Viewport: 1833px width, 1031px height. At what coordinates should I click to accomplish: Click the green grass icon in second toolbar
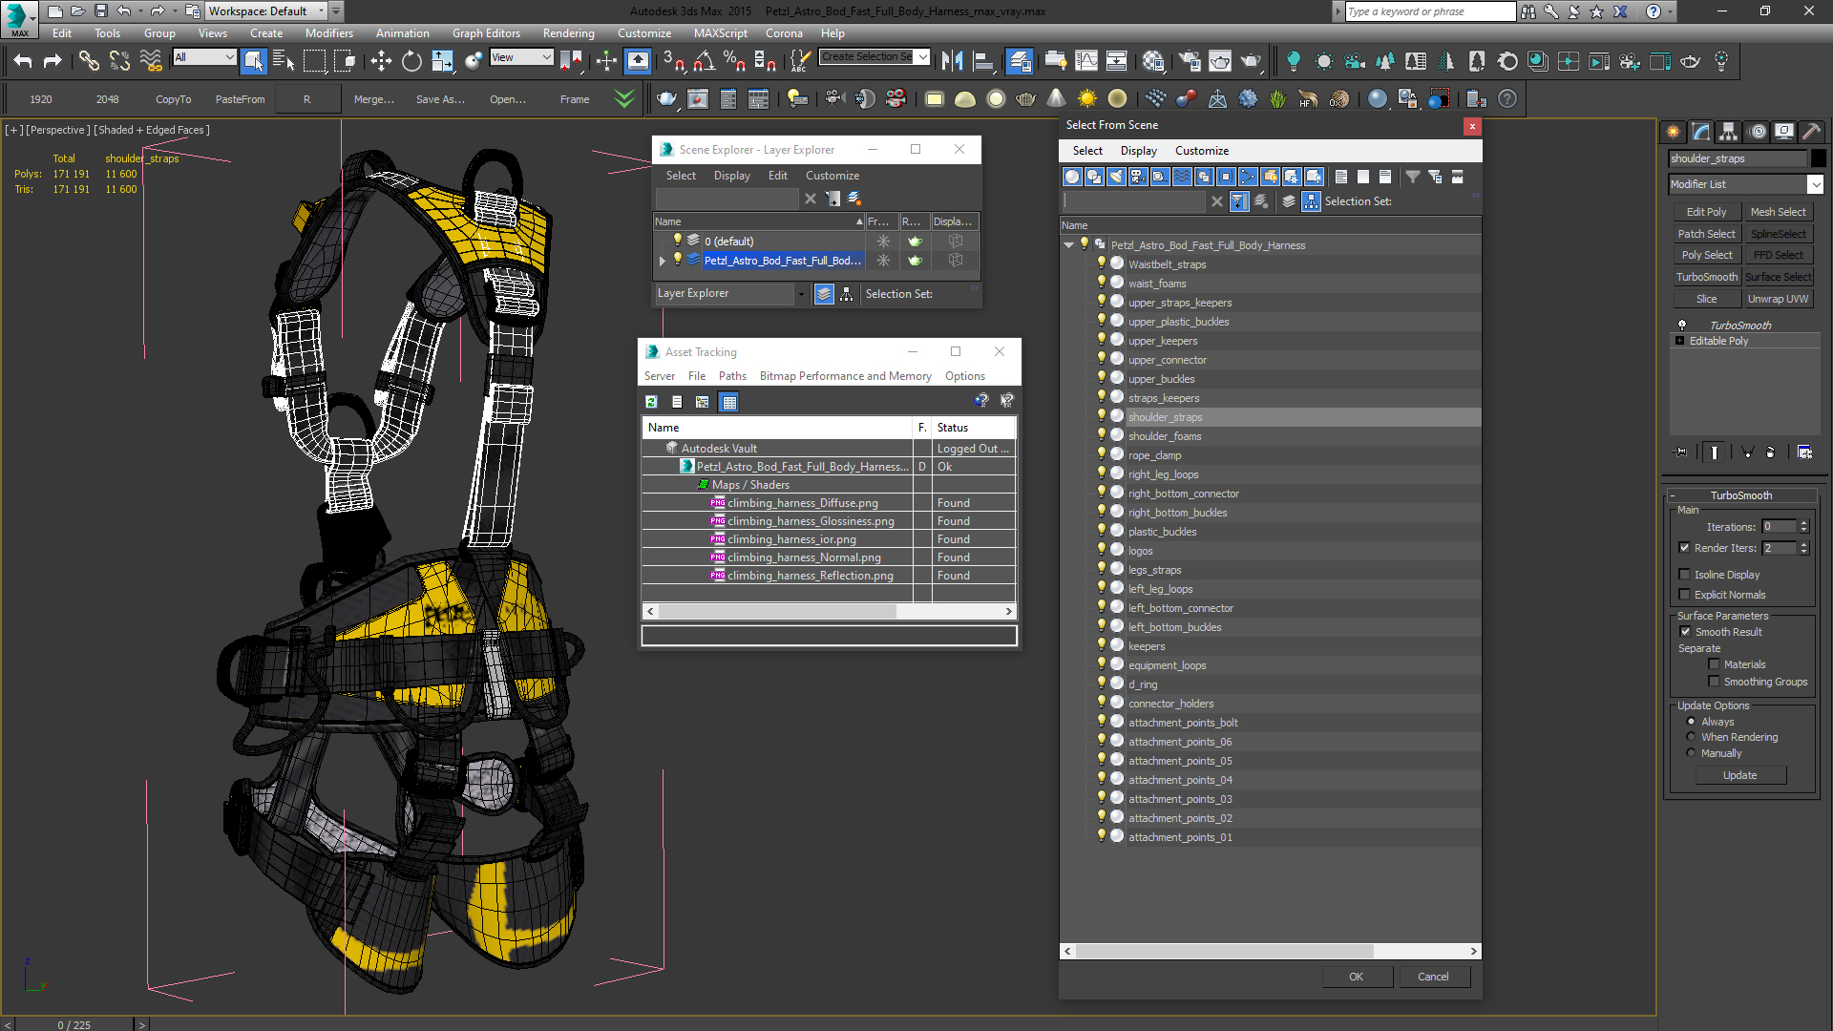tap(1277, 98)
